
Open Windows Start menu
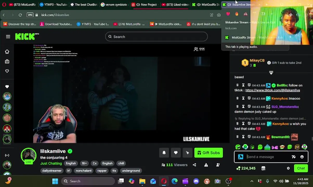coord(55,181)
